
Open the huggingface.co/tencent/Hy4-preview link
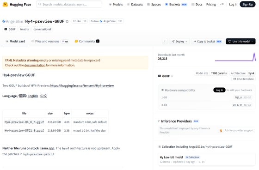[82, 85]
